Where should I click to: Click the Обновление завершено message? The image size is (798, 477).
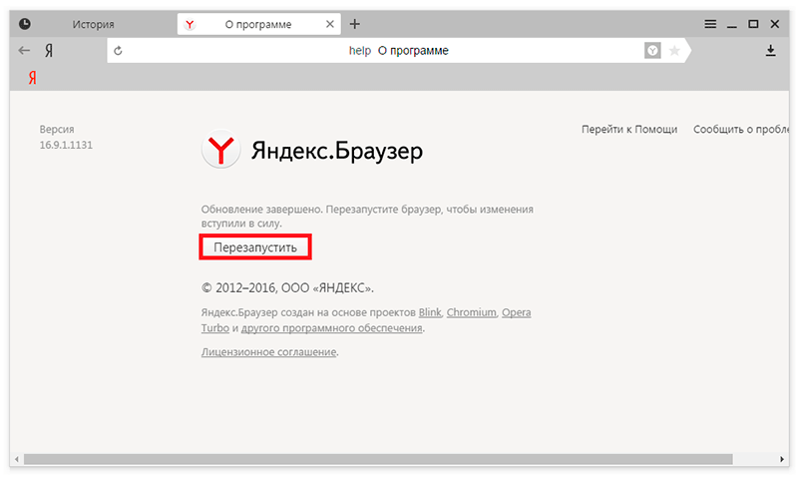[x=367, y=217]
